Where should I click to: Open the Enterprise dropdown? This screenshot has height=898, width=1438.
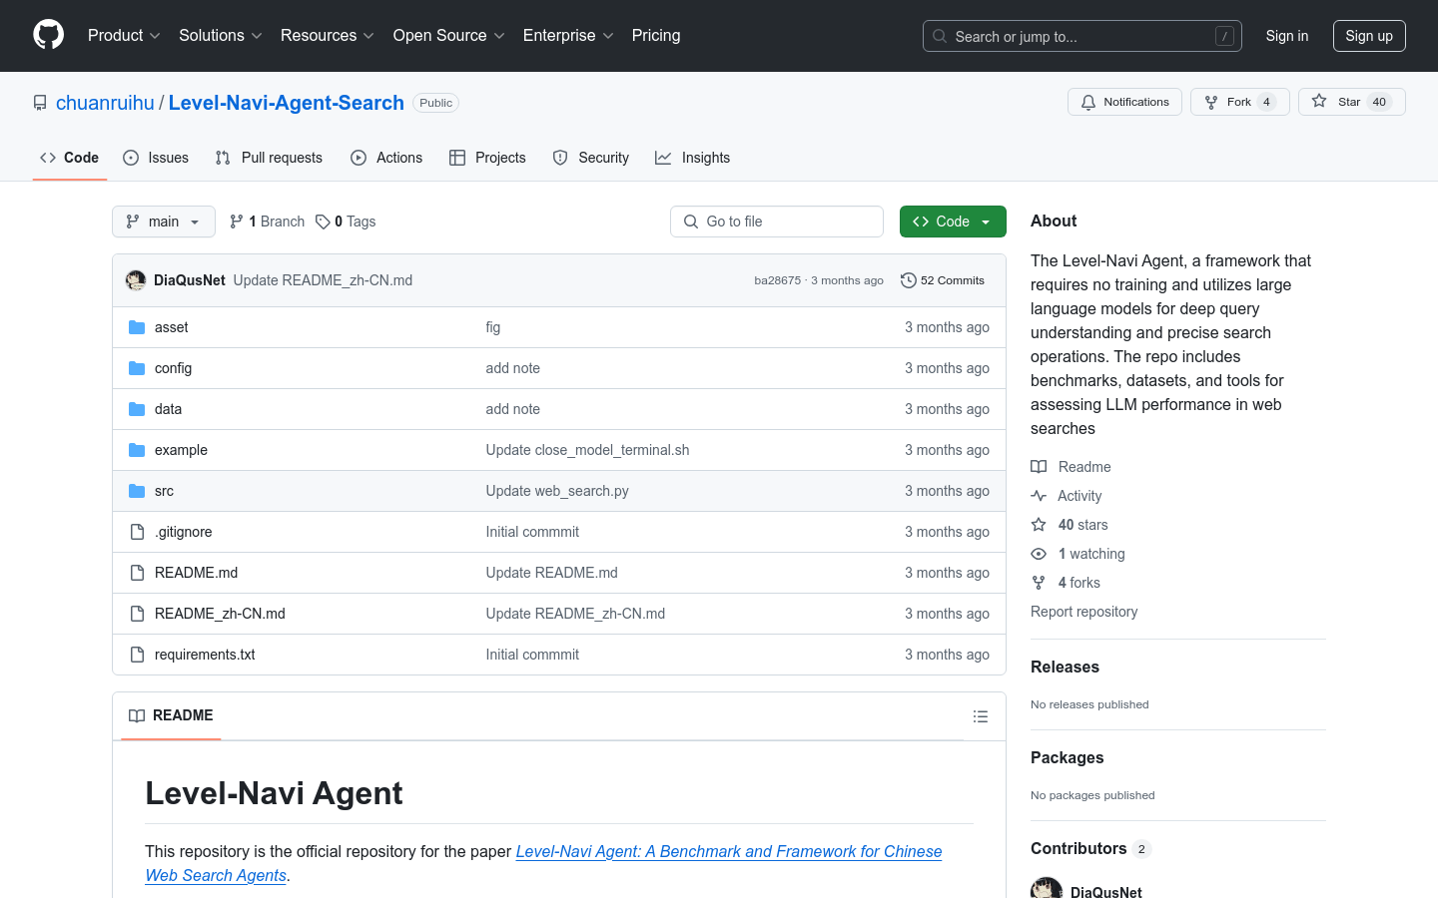click(x=568, y=36)
